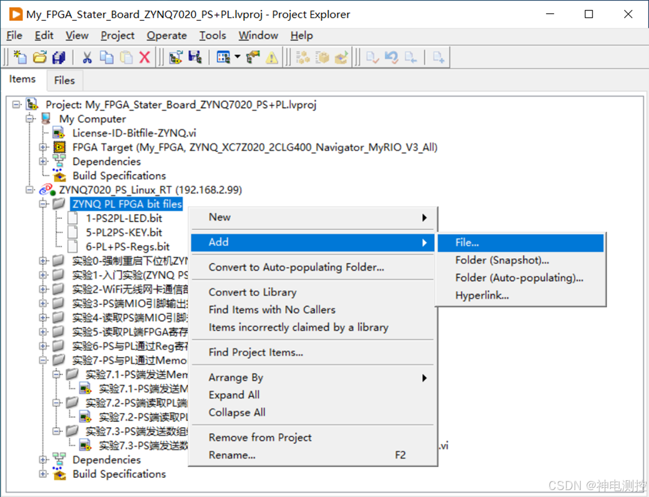The width and height of the screenshot is (649, 497).
Task: Click the Cut scissors icon
Action: (x=87, y=57)
